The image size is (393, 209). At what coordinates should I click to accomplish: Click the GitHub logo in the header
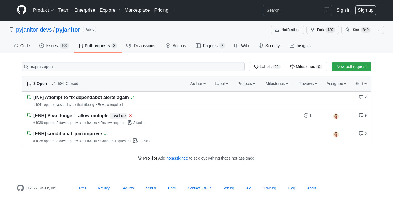22,10
